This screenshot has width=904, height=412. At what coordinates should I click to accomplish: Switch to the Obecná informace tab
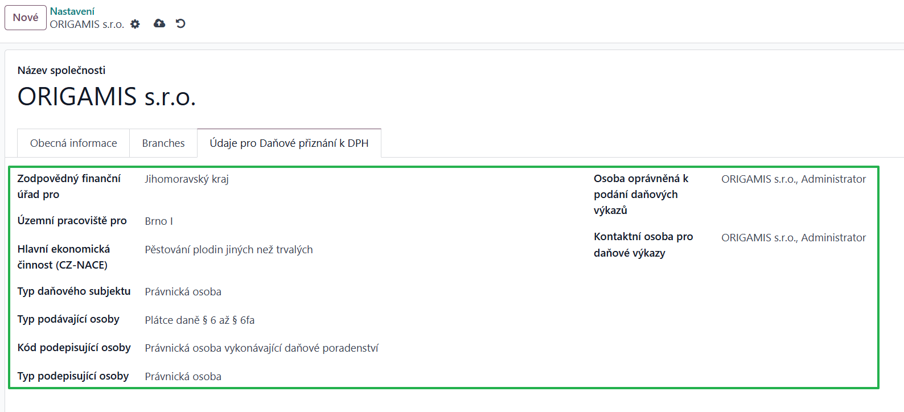(x=73, y=143)
